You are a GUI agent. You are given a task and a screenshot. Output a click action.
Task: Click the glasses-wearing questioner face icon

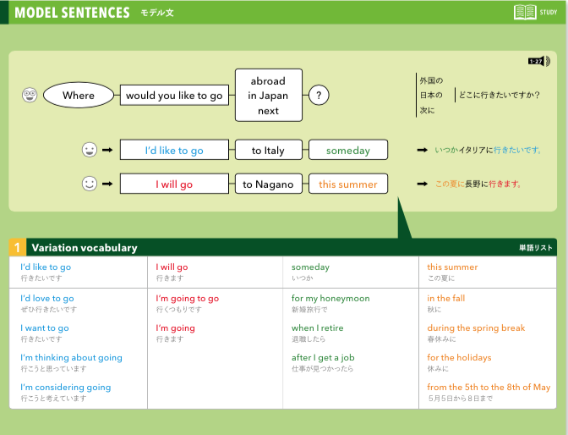coord(30,95)
